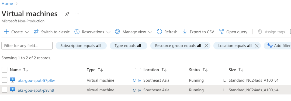
Task: Select checkbox for aks-gpu-spot-p9vh8
Action: pyautogui.click(x=5, y=90)
